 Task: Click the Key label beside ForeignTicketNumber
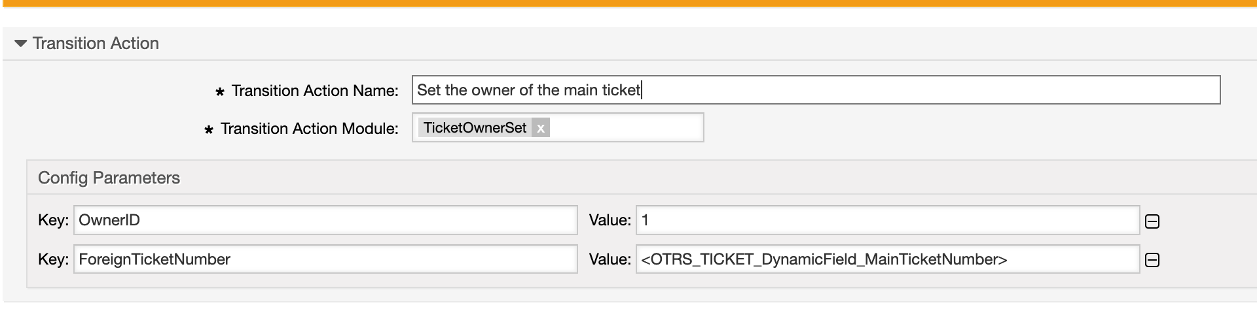[x=53, y=259]
